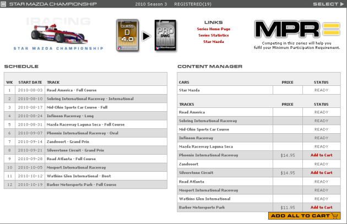Select 'Zandvoort - Grand Prix' schedule row
The image size is (347, 224).
pos(85,142)
